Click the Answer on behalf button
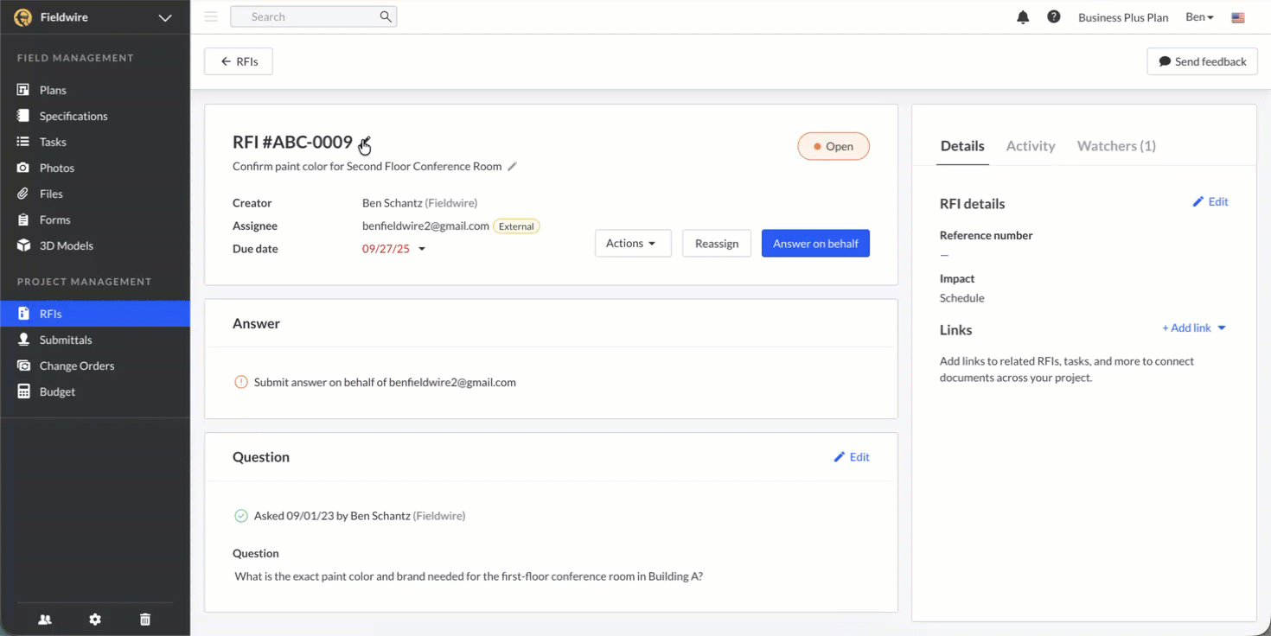This screenshot has width=1271, height=636. (814, 244)
